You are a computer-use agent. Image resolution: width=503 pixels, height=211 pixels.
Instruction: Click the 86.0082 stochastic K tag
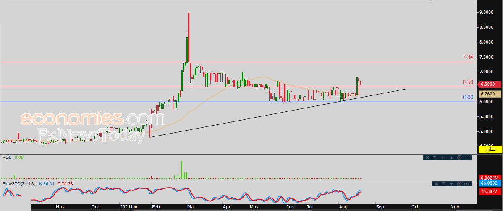490,183
